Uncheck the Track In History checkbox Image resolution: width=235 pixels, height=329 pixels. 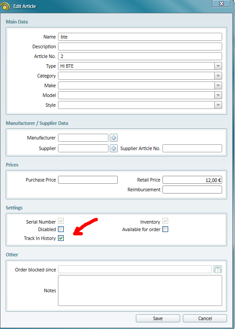point(61,238)
